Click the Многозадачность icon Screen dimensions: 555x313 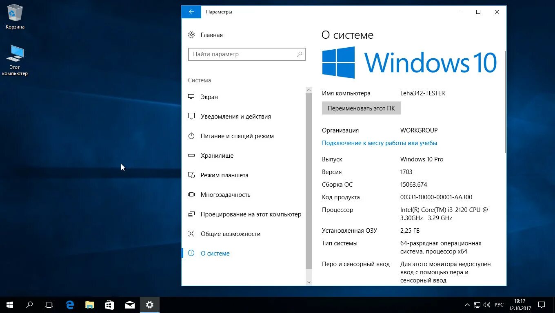(x=191, y=195)
